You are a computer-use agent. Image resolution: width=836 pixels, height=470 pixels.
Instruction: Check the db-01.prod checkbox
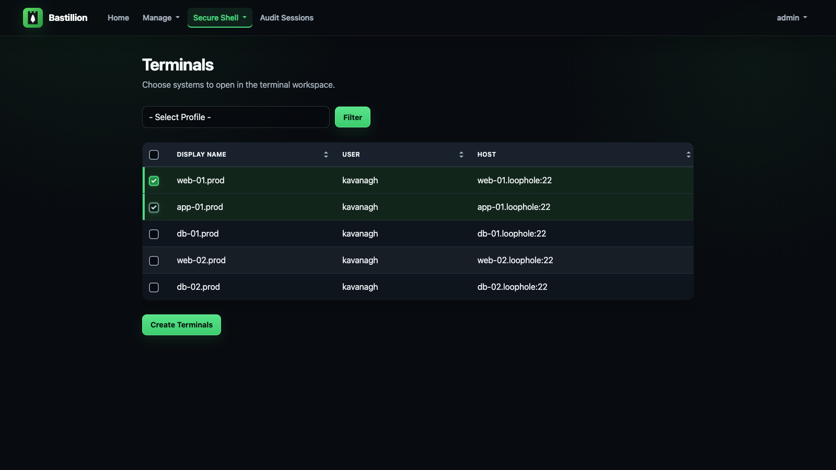(x=154, y=234)
